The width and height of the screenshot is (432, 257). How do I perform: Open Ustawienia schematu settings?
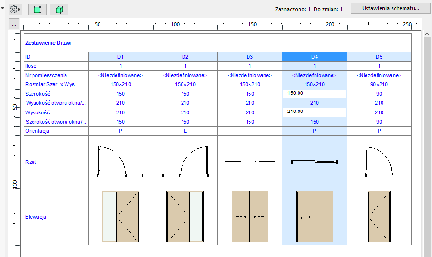pyautogui.click(x=390, y=8)
